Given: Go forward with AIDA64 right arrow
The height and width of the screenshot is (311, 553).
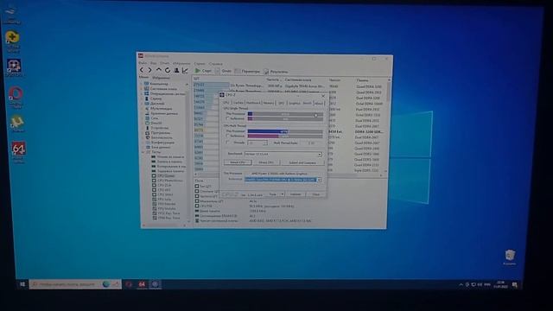Looking at the screenshot, I should click(149, 70).
